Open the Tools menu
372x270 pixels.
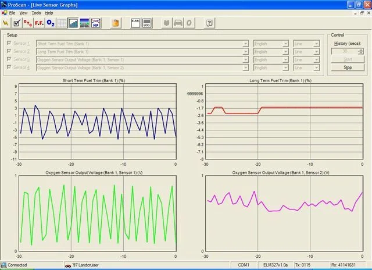[37, 13]
